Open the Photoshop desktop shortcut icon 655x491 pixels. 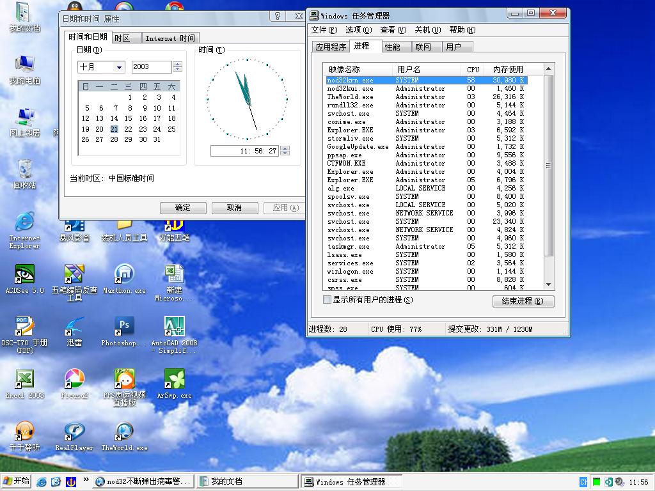124,327
